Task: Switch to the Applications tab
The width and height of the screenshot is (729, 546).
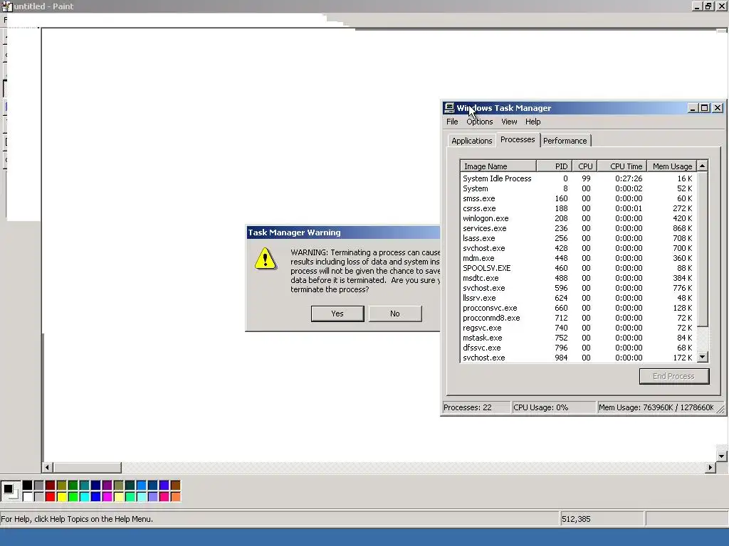Action: 471,141
